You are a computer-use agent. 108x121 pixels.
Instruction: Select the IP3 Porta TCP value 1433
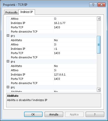pyautogui.click(x=75, y=53)
